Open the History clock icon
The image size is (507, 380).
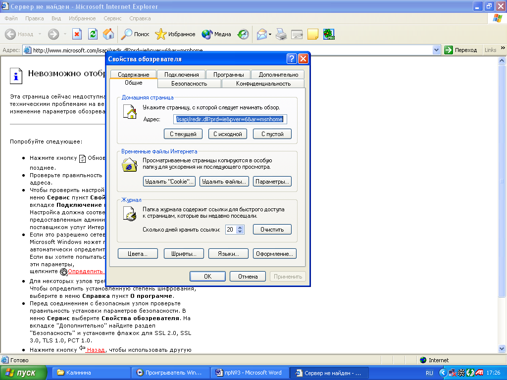click(x=243, y=34)
